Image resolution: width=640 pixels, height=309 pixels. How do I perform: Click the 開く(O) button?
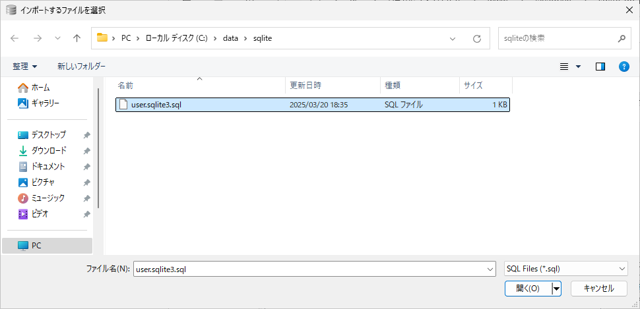point(528,289)
